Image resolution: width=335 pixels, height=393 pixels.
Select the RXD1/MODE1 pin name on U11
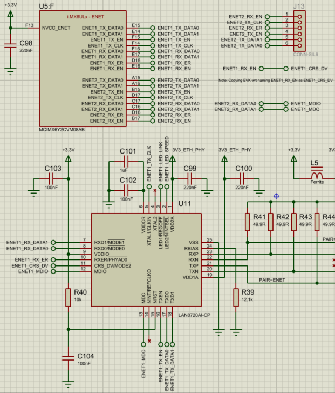(x=110, y=242)
